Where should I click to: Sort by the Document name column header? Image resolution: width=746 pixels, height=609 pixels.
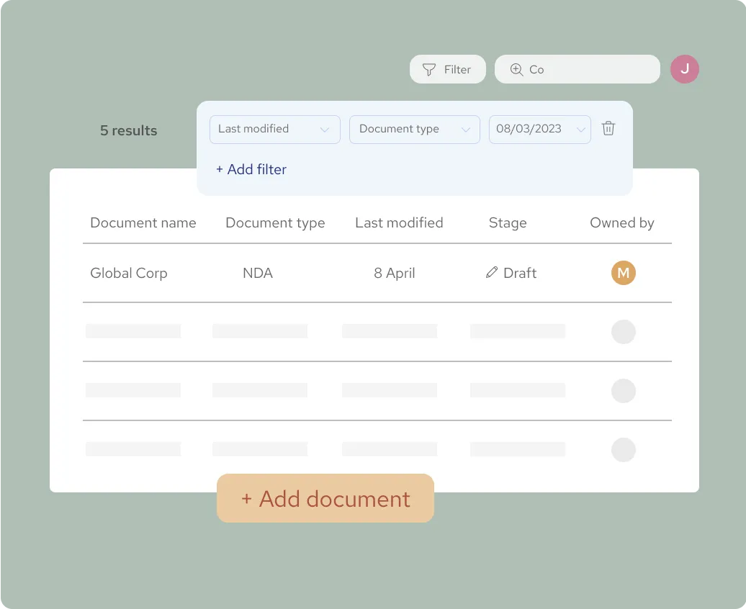pyautogui.click(x=143, y=222)
